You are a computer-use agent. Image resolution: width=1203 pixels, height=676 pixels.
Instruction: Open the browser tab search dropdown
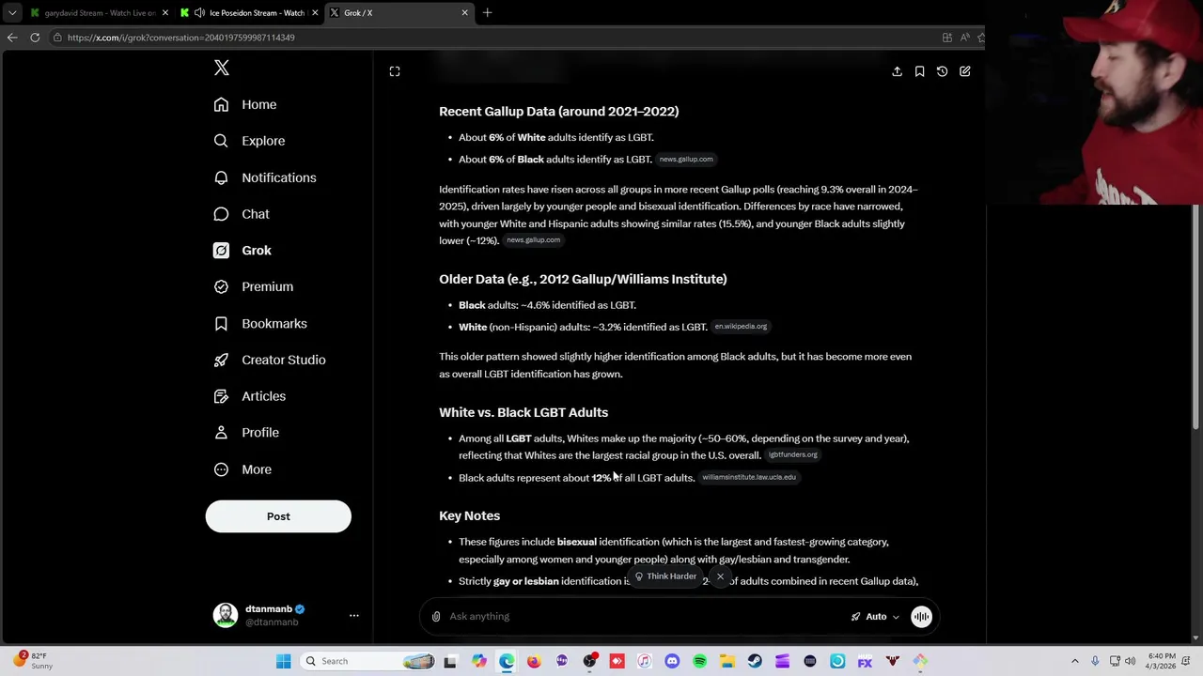point(11,13)
